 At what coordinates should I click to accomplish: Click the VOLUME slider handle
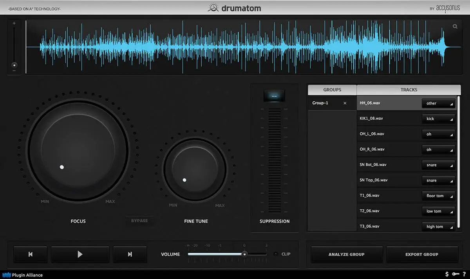tap(244, 254)
